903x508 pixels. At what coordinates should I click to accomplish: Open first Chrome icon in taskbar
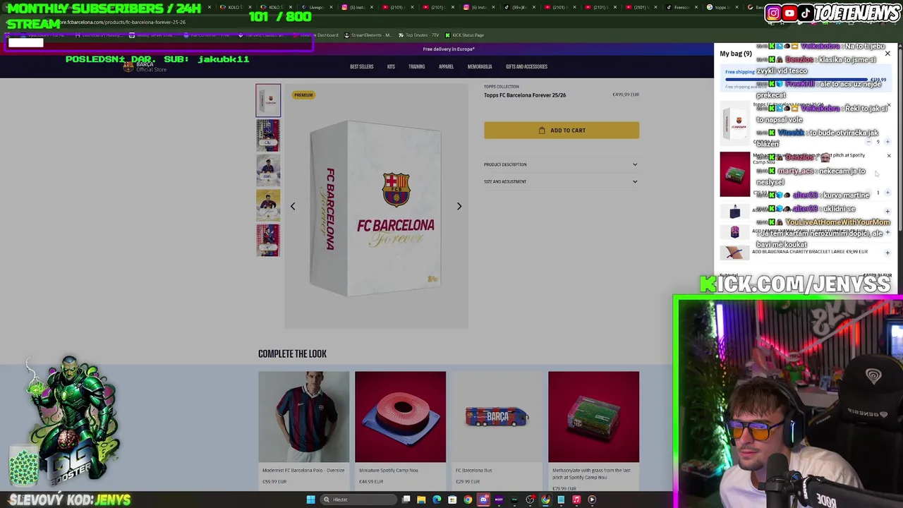point(468,500)
